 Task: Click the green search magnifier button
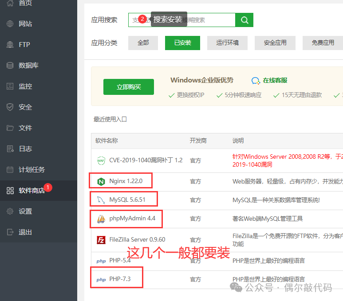(x=244, y=20)
